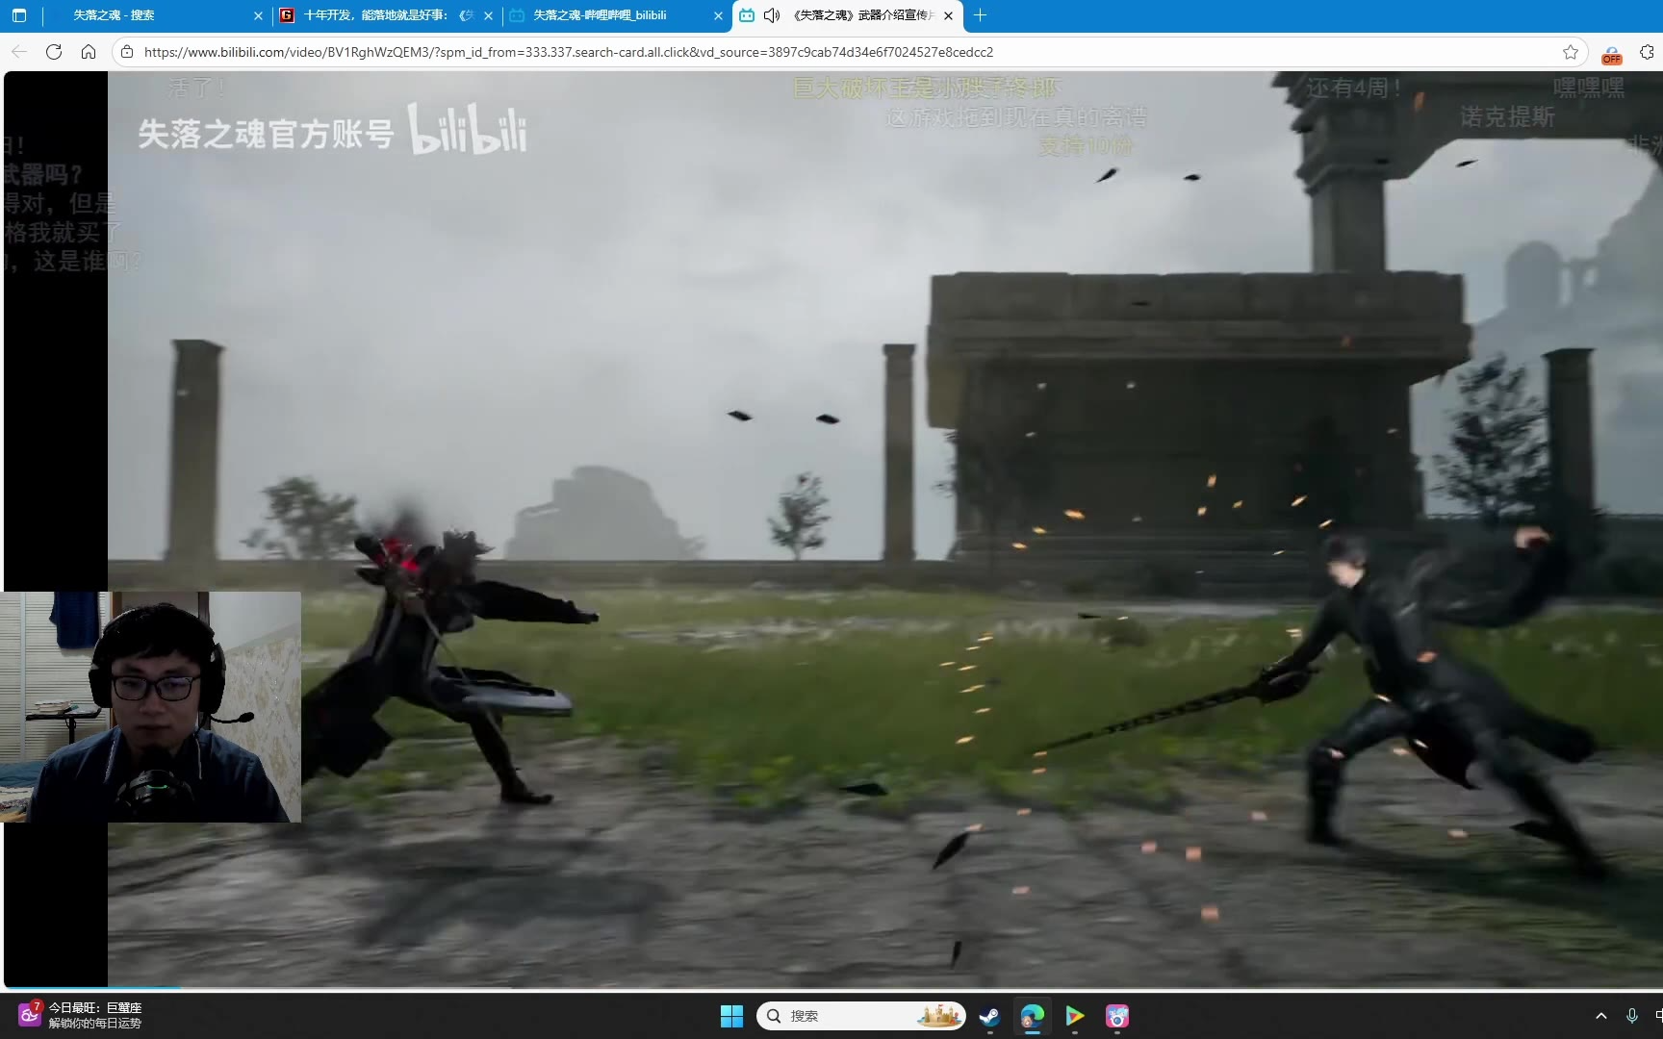Viewport: 1663px width, 1039px height.
Task: Switch to the 十年开发 article tab
Action: pyautogui.click(x=386, y=15)
